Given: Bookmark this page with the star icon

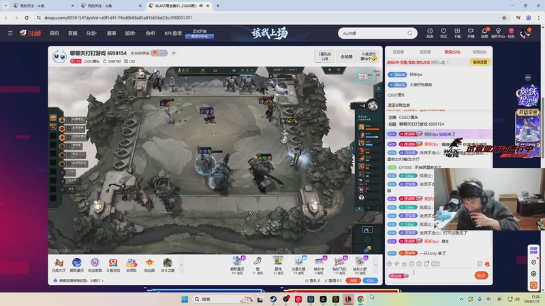Looking at the screenshot, I should click(504, 18).
